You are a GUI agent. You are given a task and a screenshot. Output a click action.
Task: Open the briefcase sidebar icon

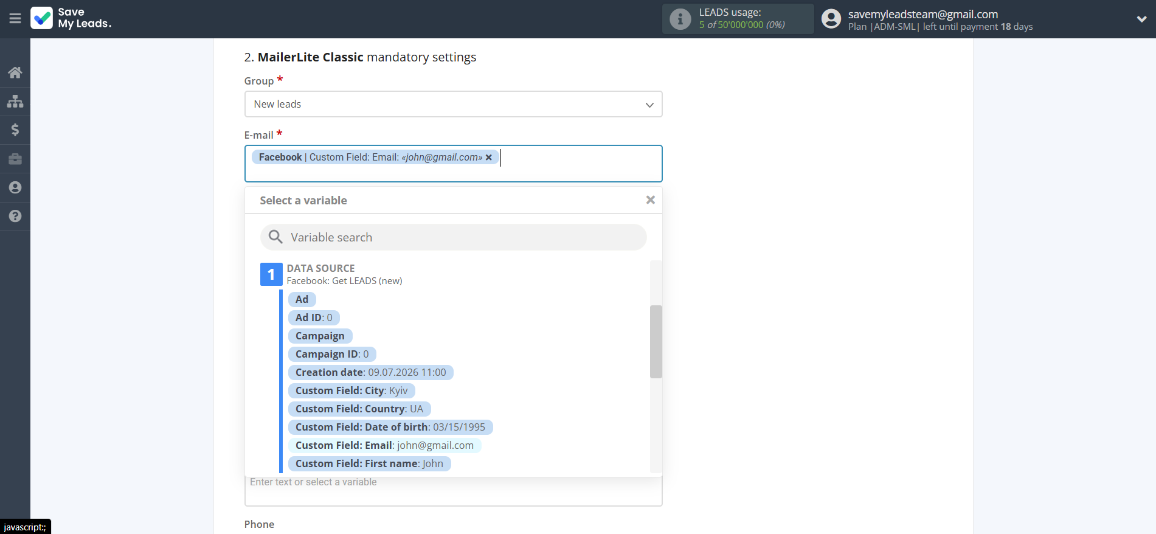coord(15,159)
